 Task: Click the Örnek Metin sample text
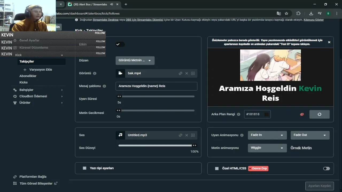(x=301, y=148)
